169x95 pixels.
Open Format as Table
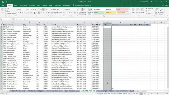click(x=90, y=11)
